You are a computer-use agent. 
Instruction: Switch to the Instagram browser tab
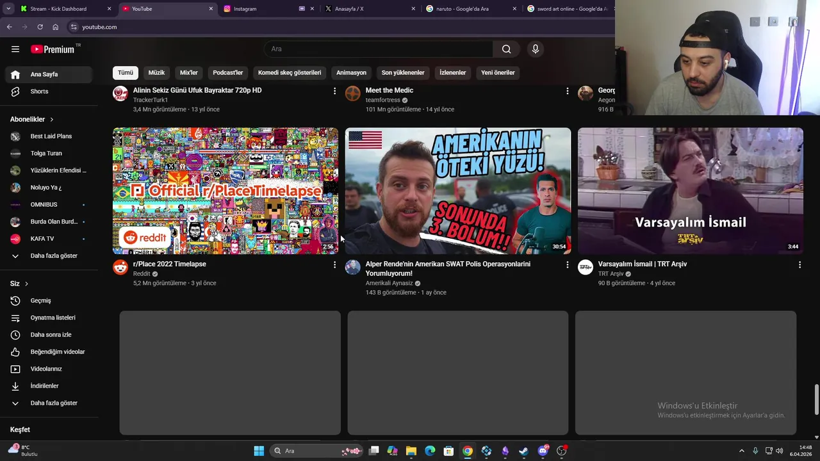click(x=263, y=9)
